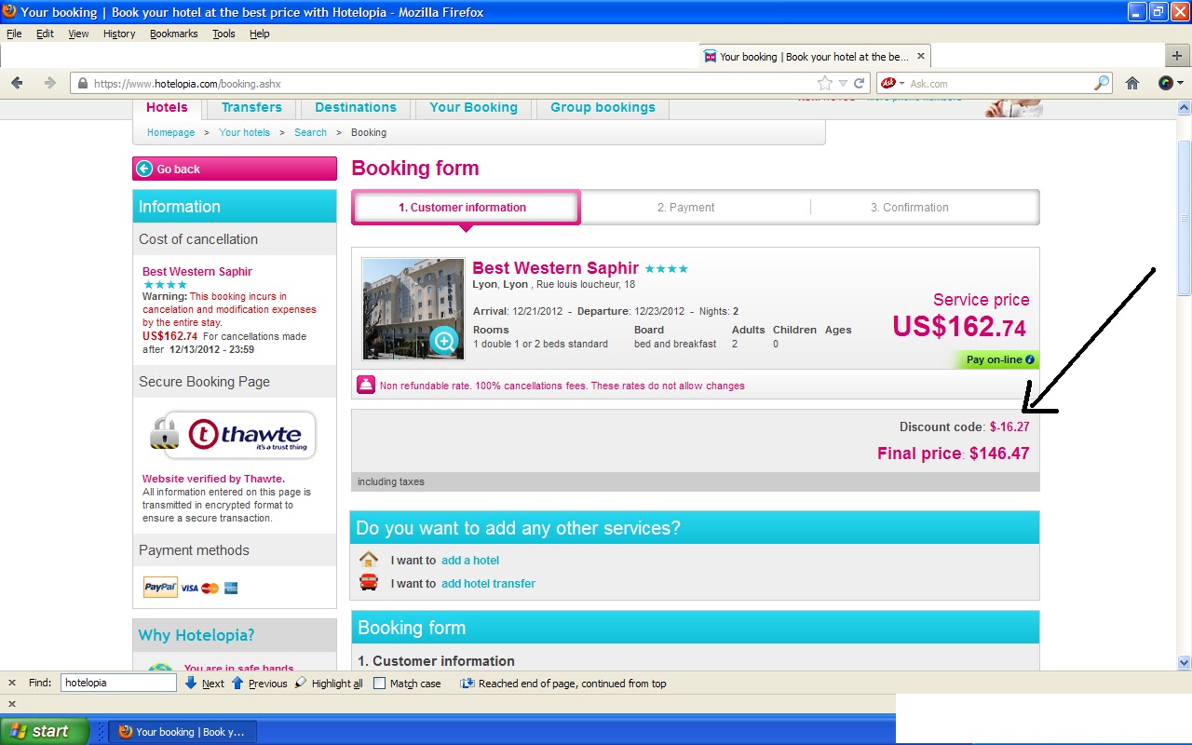Reload page with the refresh icon
Screen dimensions: 1192x745
(x=859, y=83)
